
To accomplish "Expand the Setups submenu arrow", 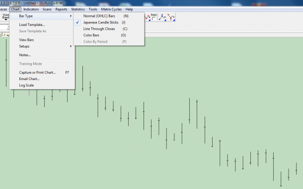I will point(71,46).
